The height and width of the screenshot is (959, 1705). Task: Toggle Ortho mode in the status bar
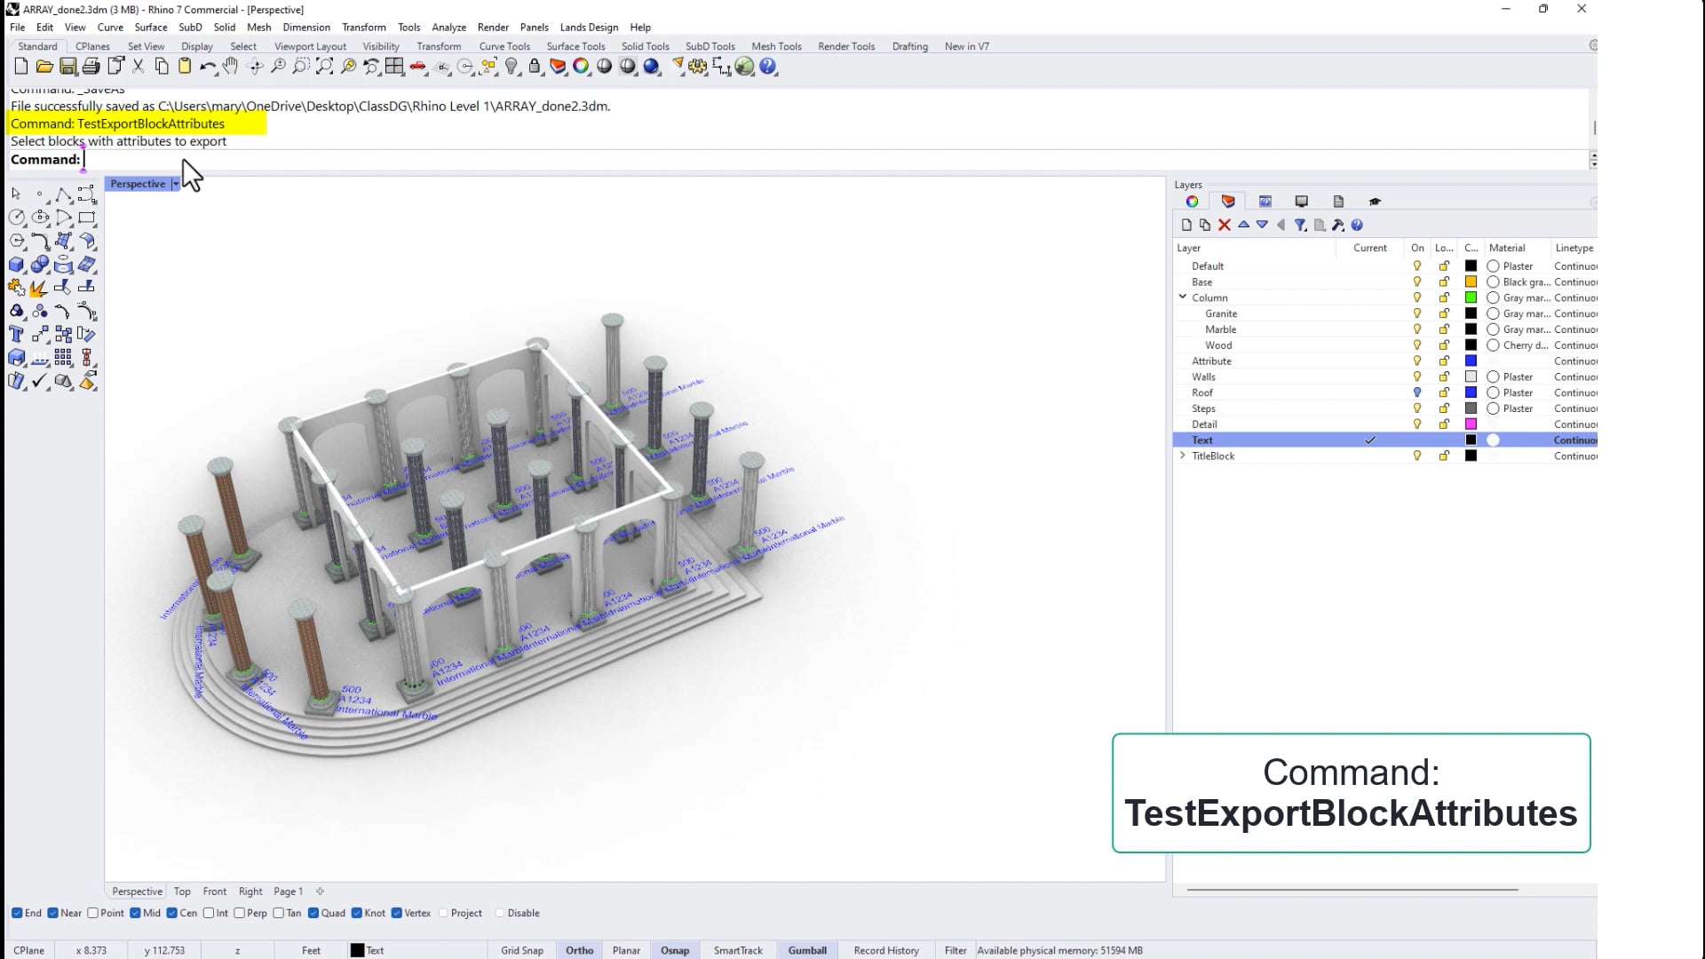coord(579,949)
